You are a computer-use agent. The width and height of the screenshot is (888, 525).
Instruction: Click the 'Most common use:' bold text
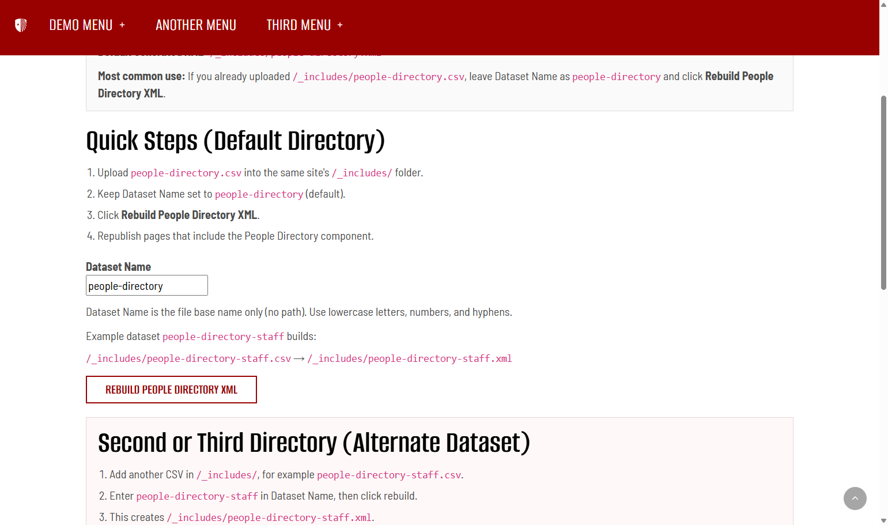pos(141,76)
